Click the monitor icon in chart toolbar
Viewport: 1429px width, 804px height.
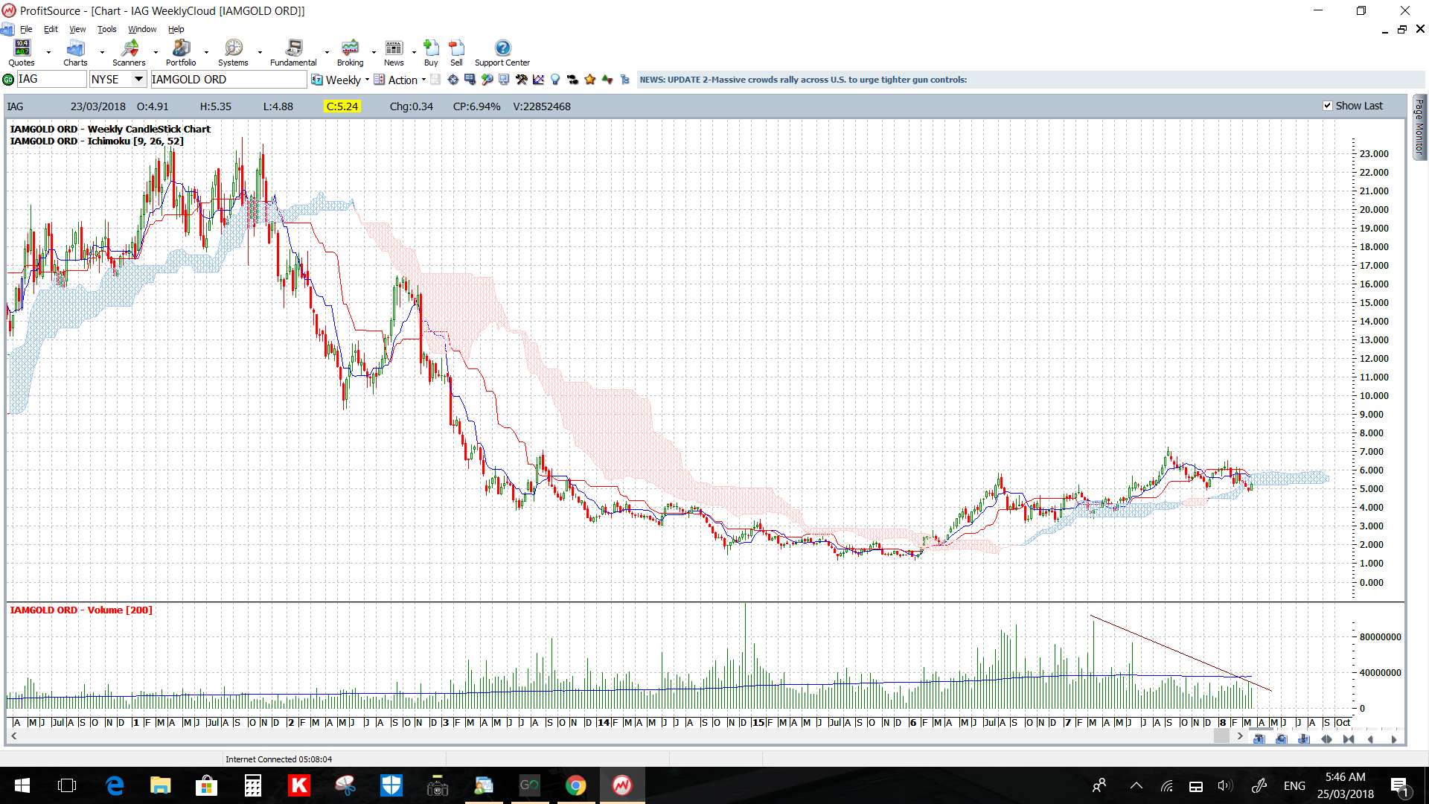click(504, 80)
